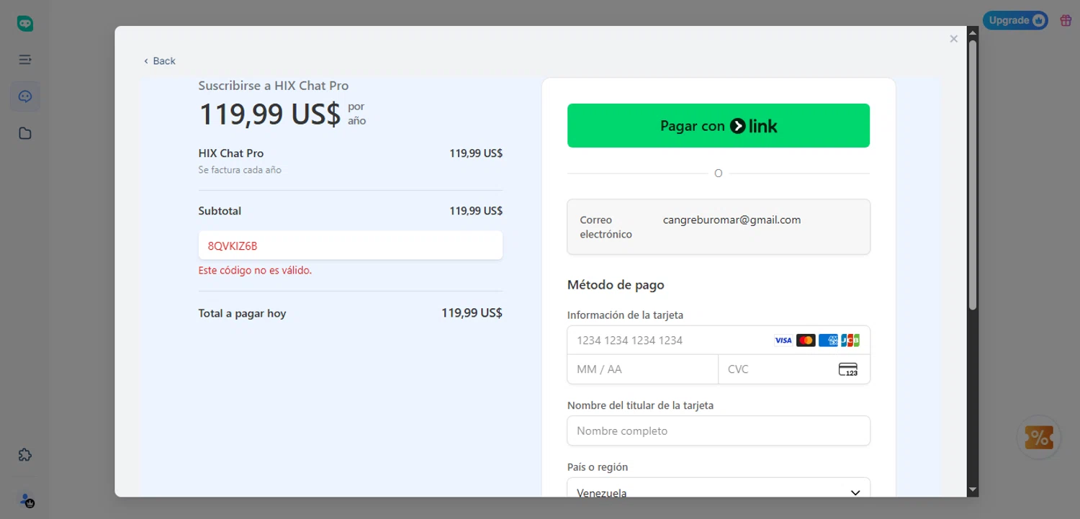Open the extensions puzzle icon
Image resolution: width=1080 pixels, height=519 pixels.
click(x=25, y=455)
